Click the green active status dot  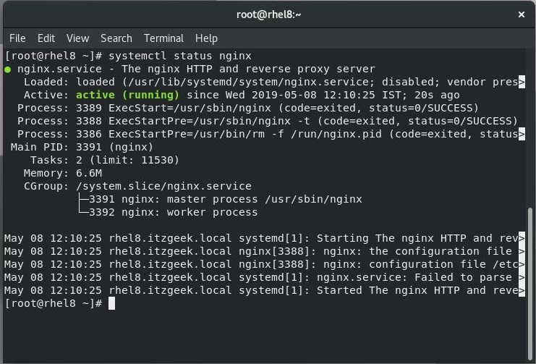7,69
